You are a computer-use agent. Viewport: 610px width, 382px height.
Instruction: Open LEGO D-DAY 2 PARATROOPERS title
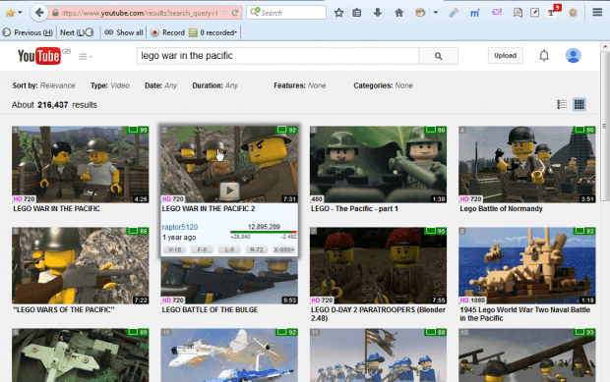coord(378,314)
